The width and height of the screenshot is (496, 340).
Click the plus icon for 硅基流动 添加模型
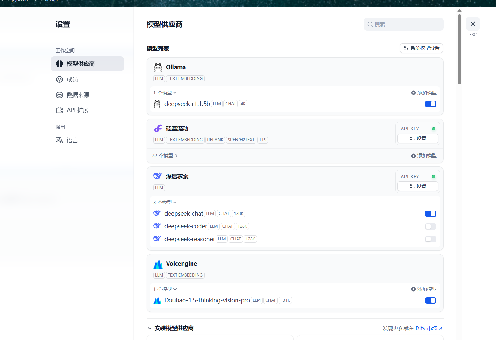413,156
